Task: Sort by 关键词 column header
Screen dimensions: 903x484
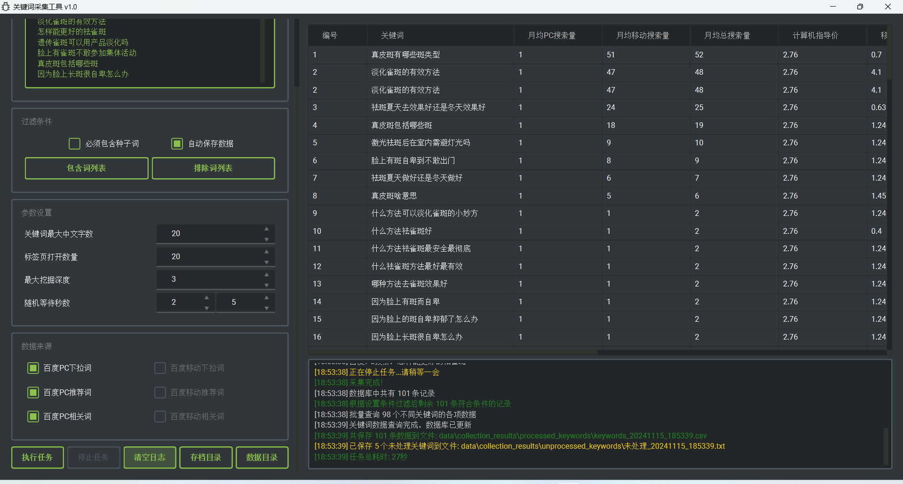Action: coord(440,35)
